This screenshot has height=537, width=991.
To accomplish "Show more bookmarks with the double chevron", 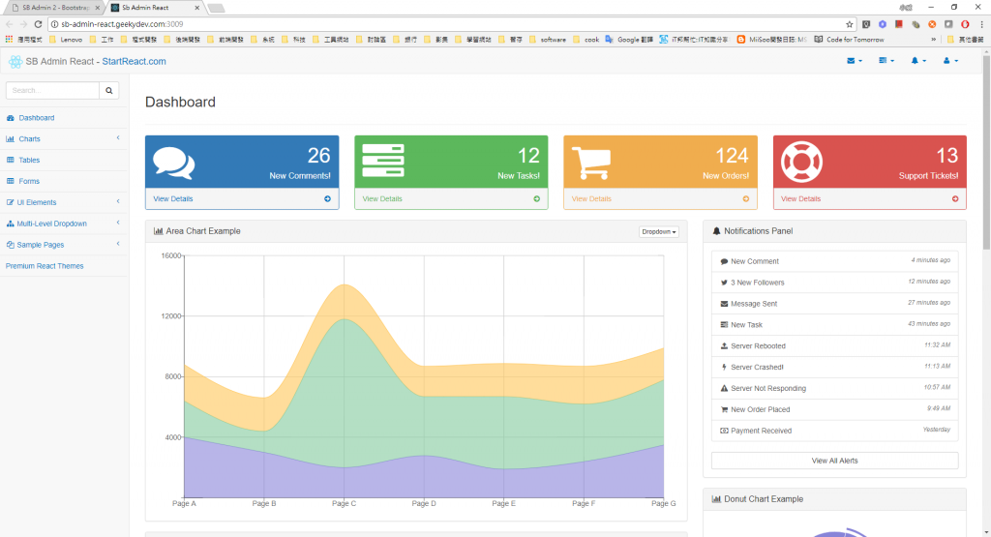I will pos(934,39).
